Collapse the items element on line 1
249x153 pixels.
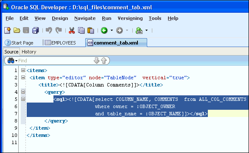(23, 70)
